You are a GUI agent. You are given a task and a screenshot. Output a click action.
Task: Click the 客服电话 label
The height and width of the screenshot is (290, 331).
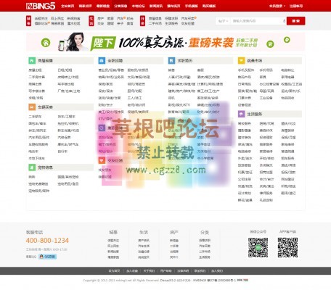[34, 232]
